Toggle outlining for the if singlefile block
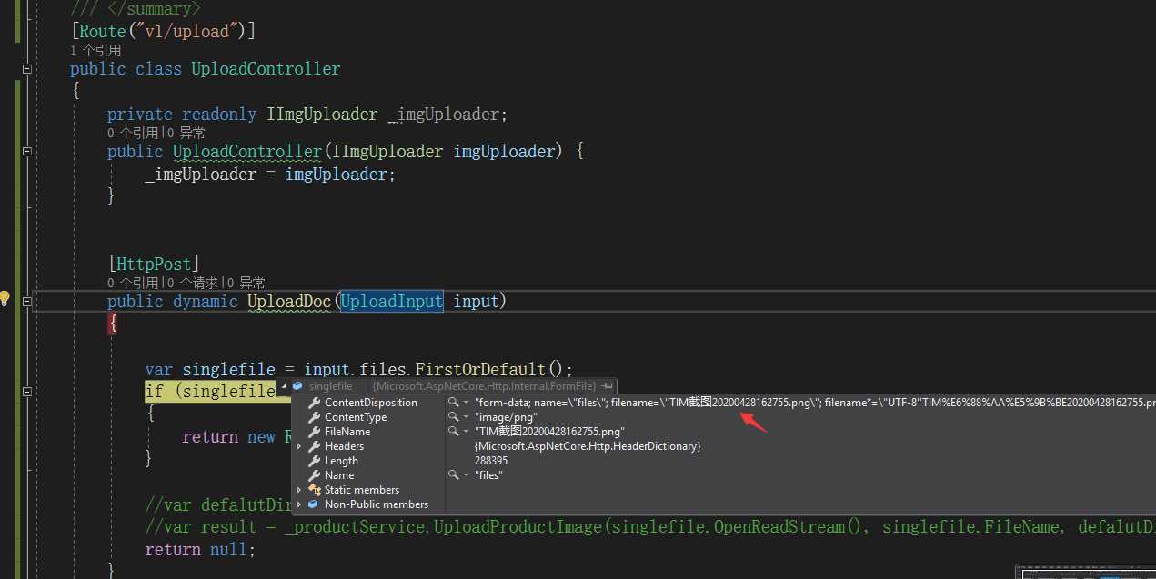Image resolution: width=1156 pixels, height=579 pixels. [27, 391]
